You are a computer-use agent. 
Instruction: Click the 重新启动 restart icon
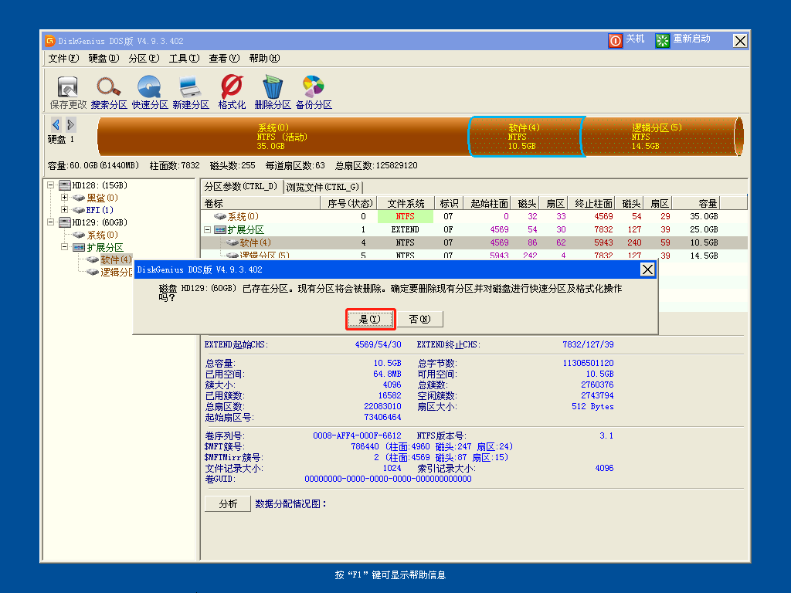pyautogui.click(x=662, y=40)
